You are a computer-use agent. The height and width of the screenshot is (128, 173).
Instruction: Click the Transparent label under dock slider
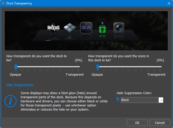pyautogui.click(x=75, y=75)
